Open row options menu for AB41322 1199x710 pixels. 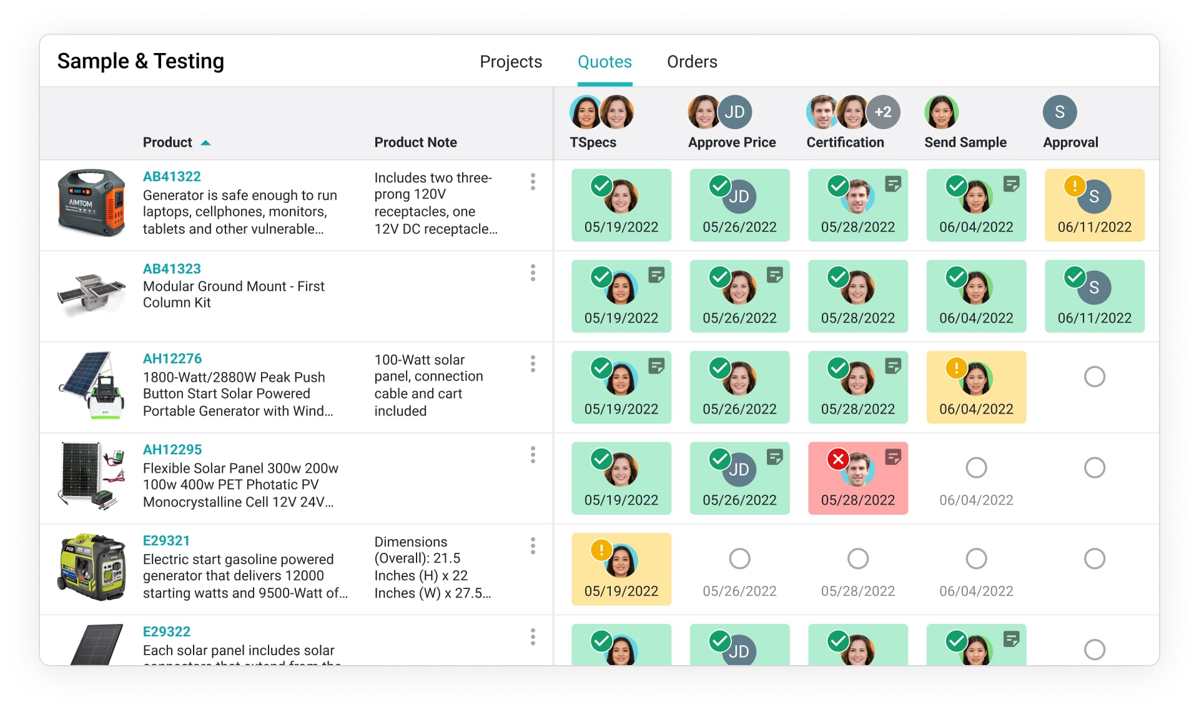pos(533,182)
